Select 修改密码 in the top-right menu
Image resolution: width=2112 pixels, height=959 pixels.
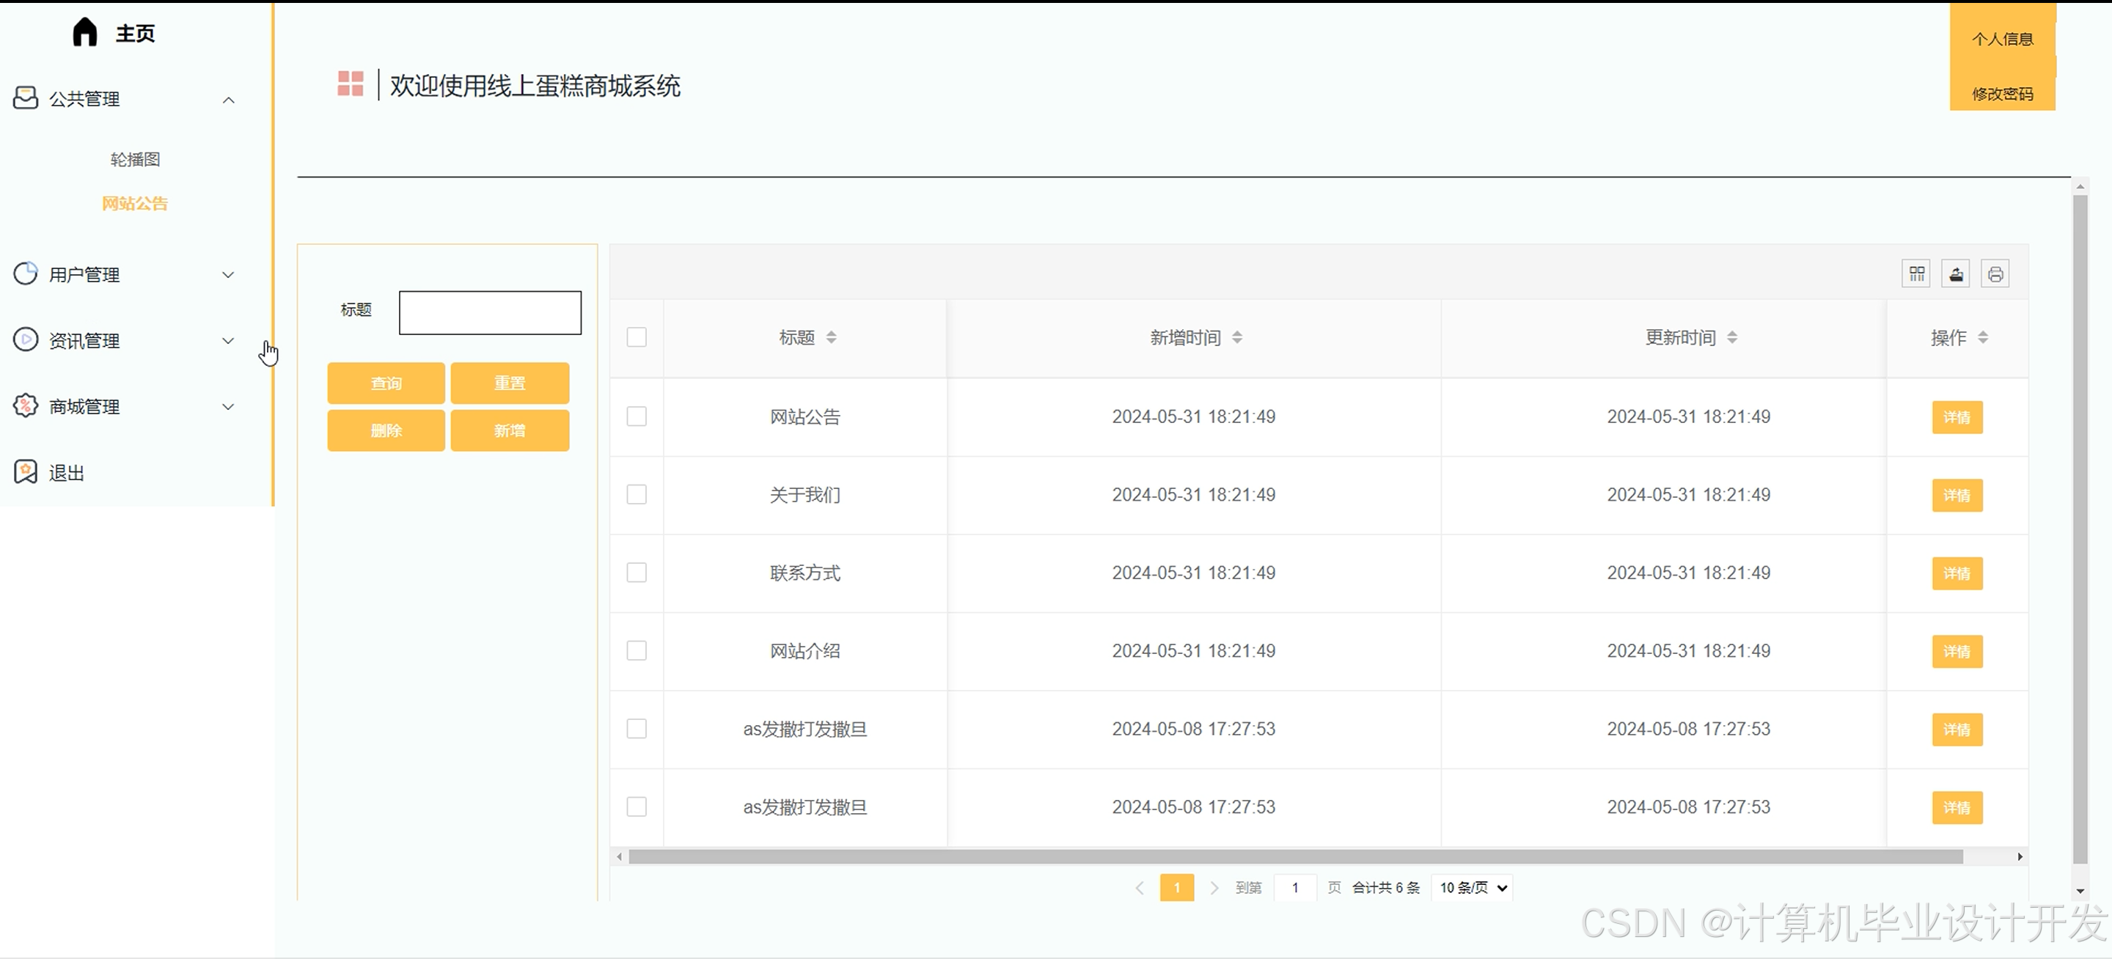[2002, 93]
